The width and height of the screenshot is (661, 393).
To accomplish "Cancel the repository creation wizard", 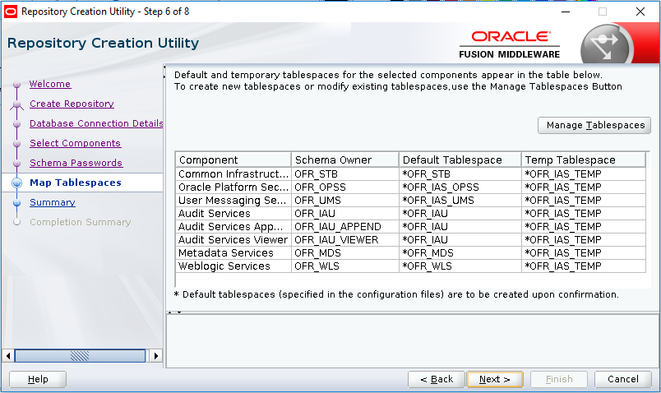I will 622,379.
